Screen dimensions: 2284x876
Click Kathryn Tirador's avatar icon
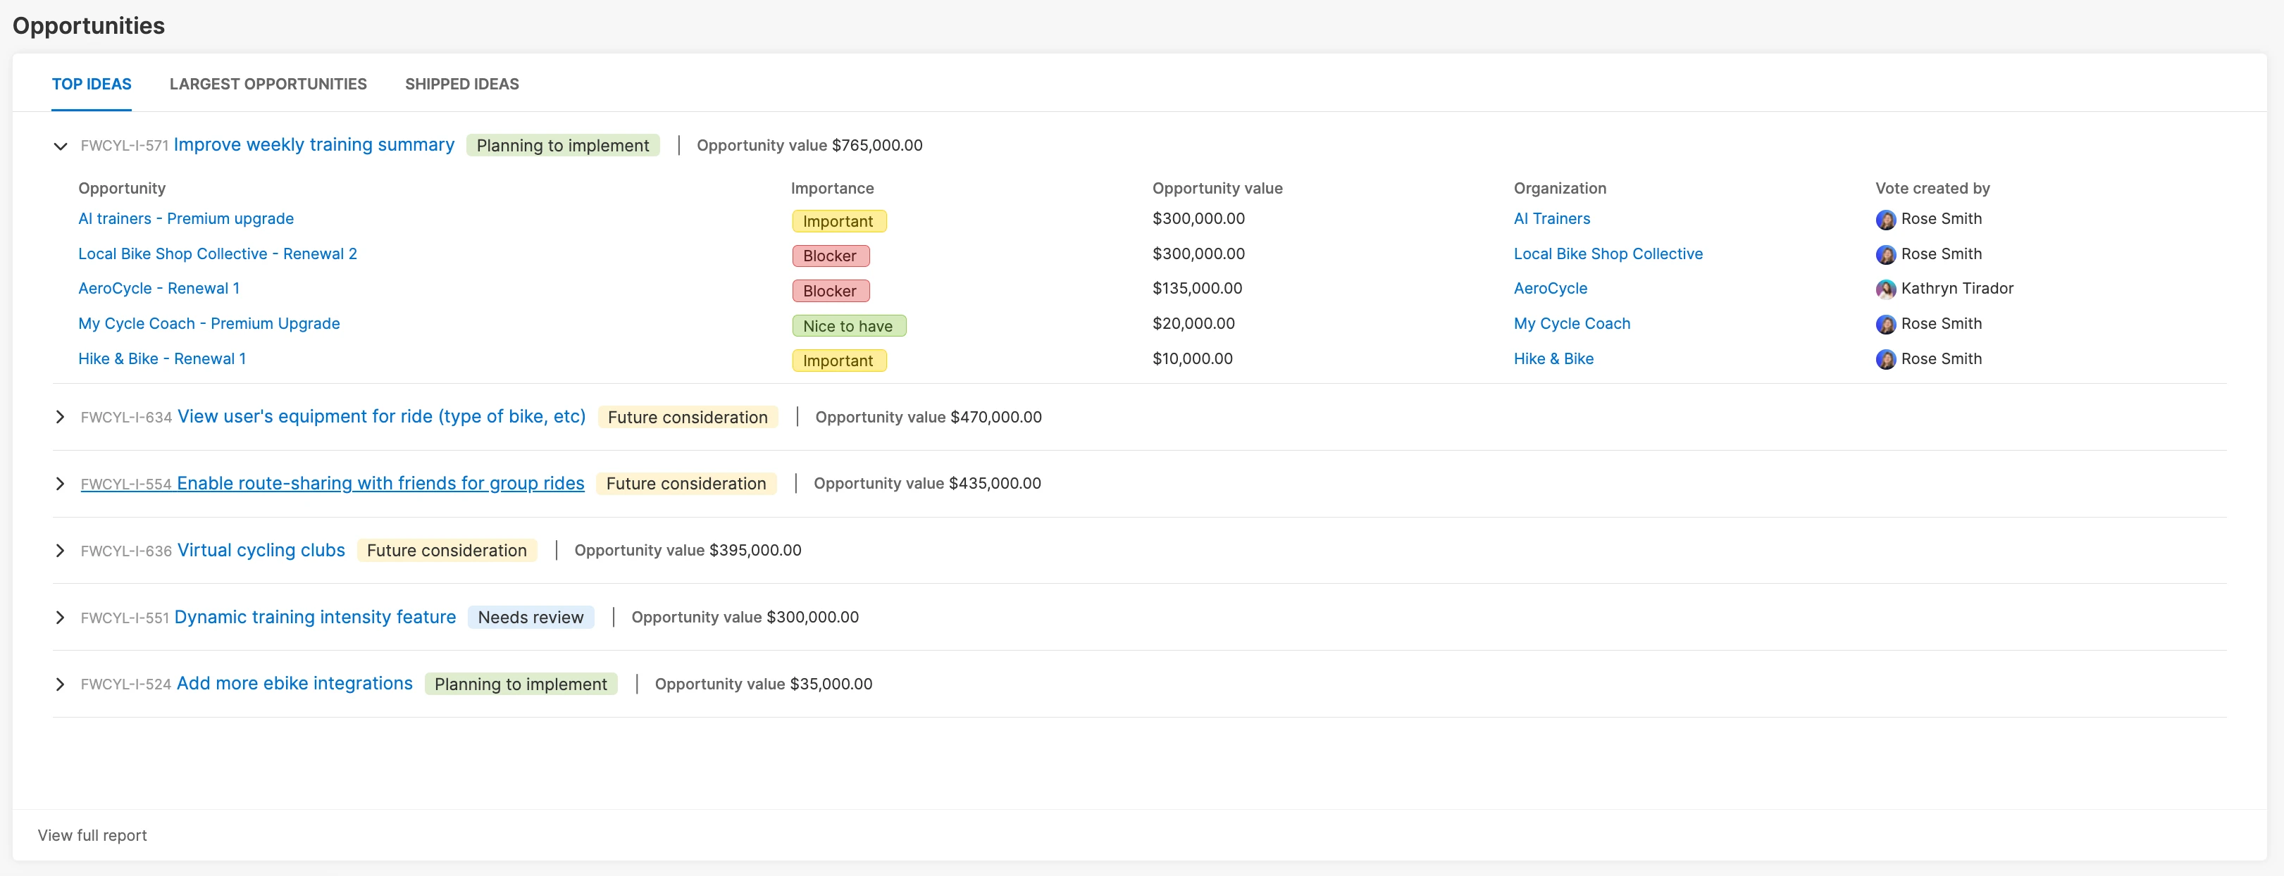[1885, 289]
